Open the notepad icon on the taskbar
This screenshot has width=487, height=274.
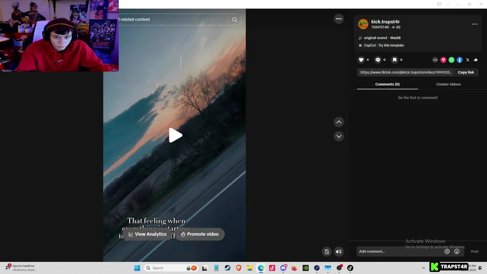(216, 268)
